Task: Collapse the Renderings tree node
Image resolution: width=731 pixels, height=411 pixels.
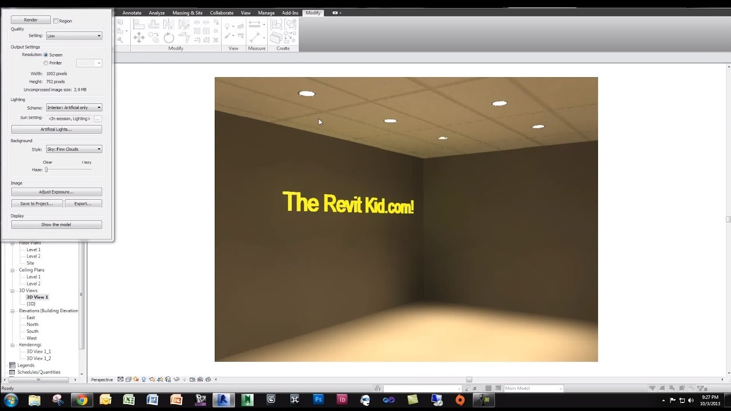Action: coord(13,345)
